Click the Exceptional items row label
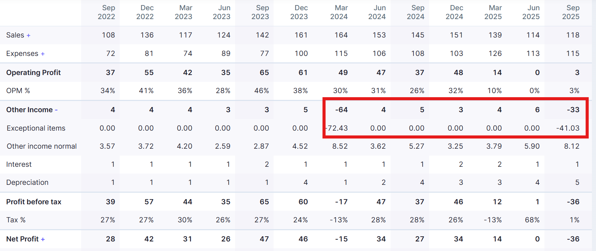This screenshot has height=251, width=596. coord(36,128)
